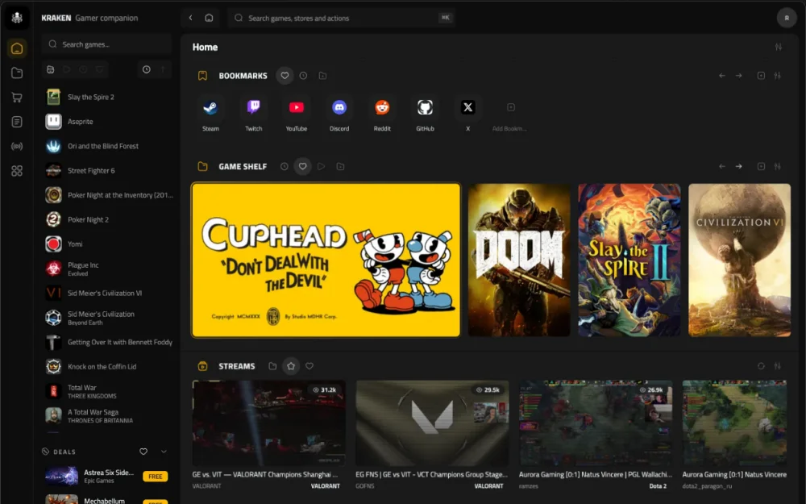Click Bookmarks add-widget plus icon

click(x=762, y=76)
